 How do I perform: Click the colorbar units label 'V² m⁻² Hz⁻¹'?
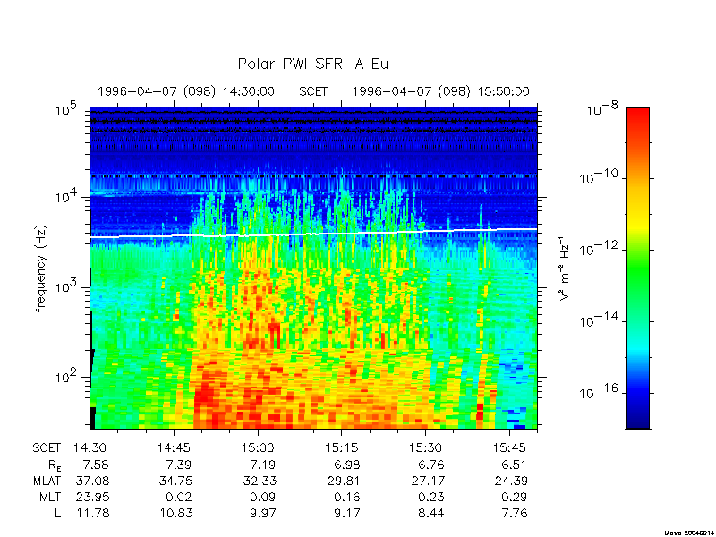point(565,268)
